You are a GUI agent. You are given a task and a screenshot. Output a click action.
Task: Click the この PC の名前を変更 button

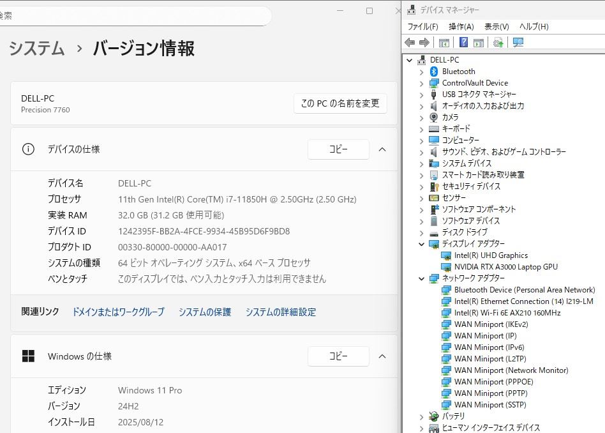coord(340,103)
